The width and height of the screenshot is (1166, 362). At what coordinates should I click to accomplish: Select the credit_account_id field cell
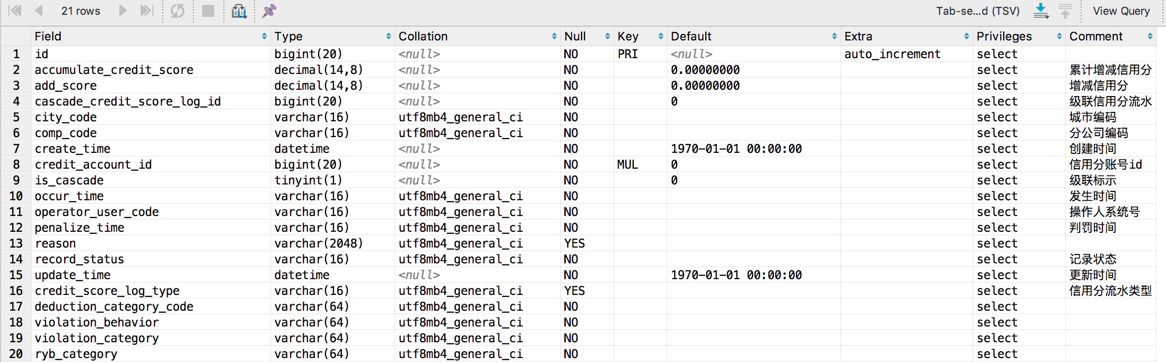[x=93, y=165]
